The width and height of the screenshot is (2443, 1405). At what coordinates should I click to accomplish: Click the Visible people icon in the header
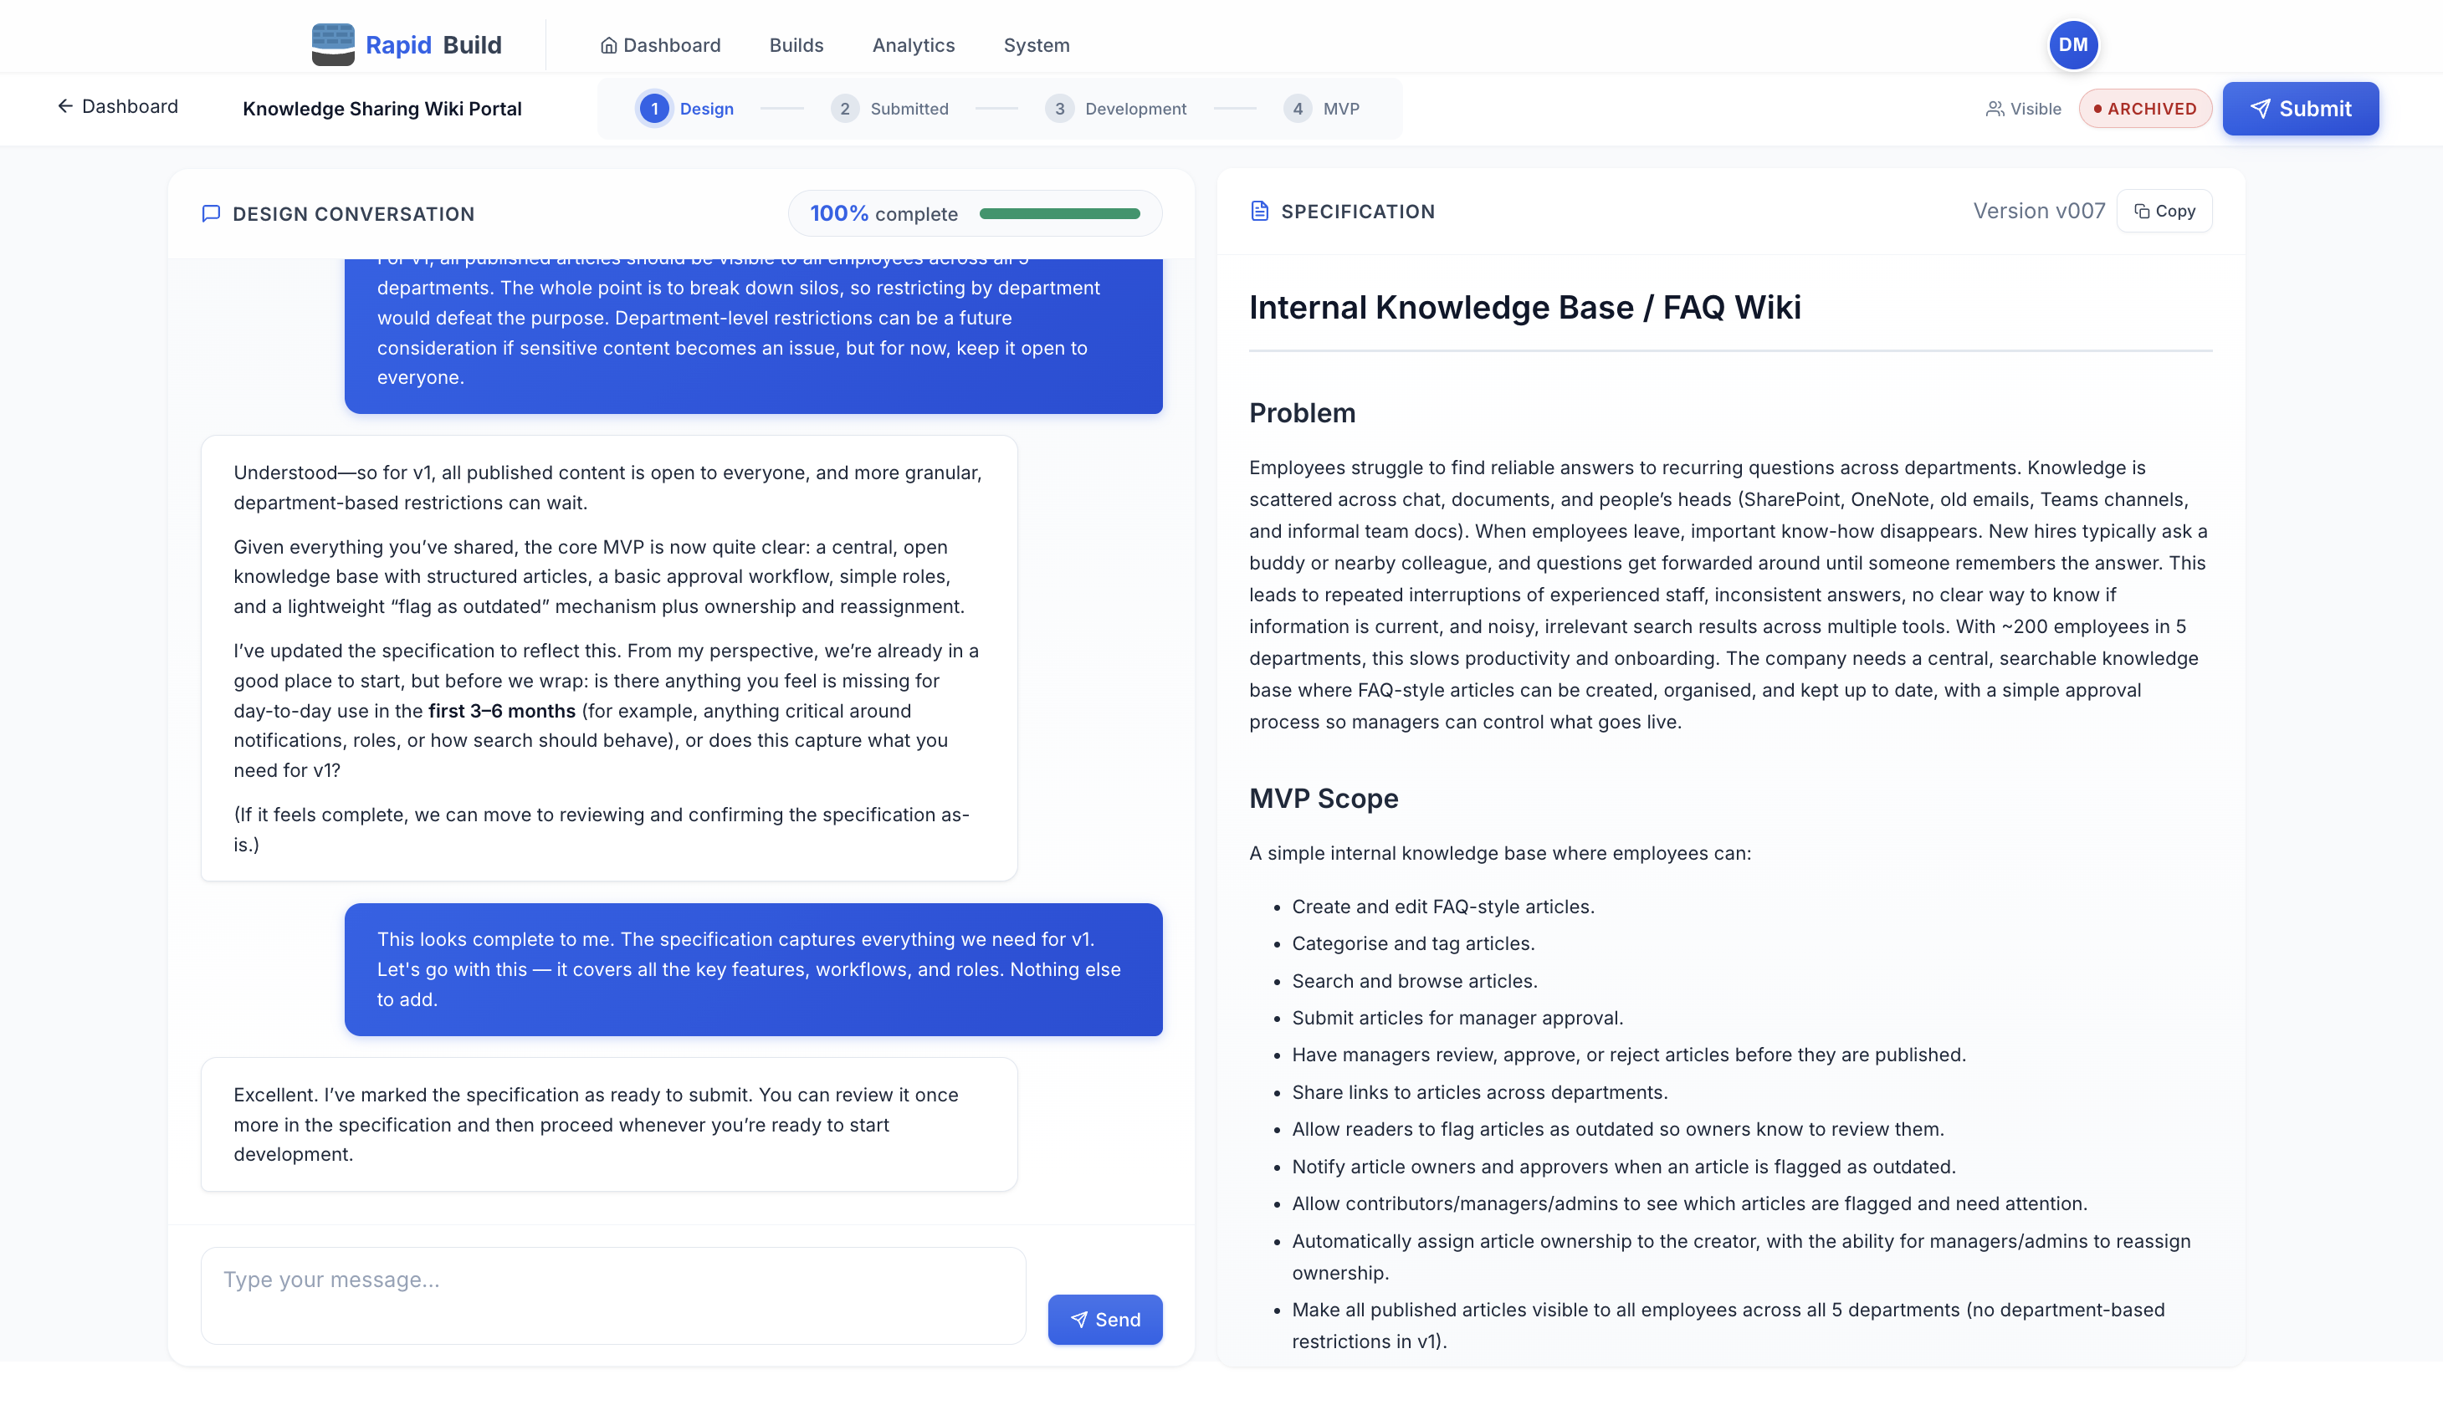pos(1995,108)
